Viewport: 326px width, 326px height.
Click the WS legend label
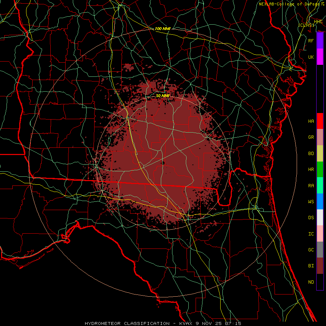[x=311, y=202]
